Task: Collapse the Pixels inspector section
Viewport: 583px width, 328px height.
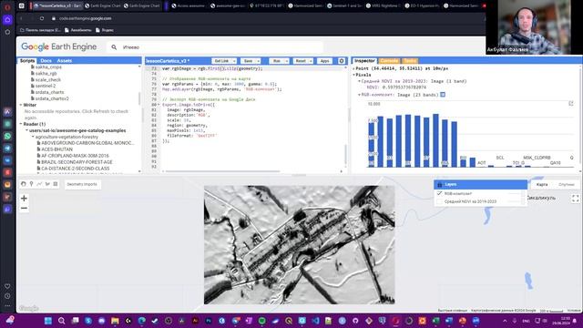Action: point(353,75)
